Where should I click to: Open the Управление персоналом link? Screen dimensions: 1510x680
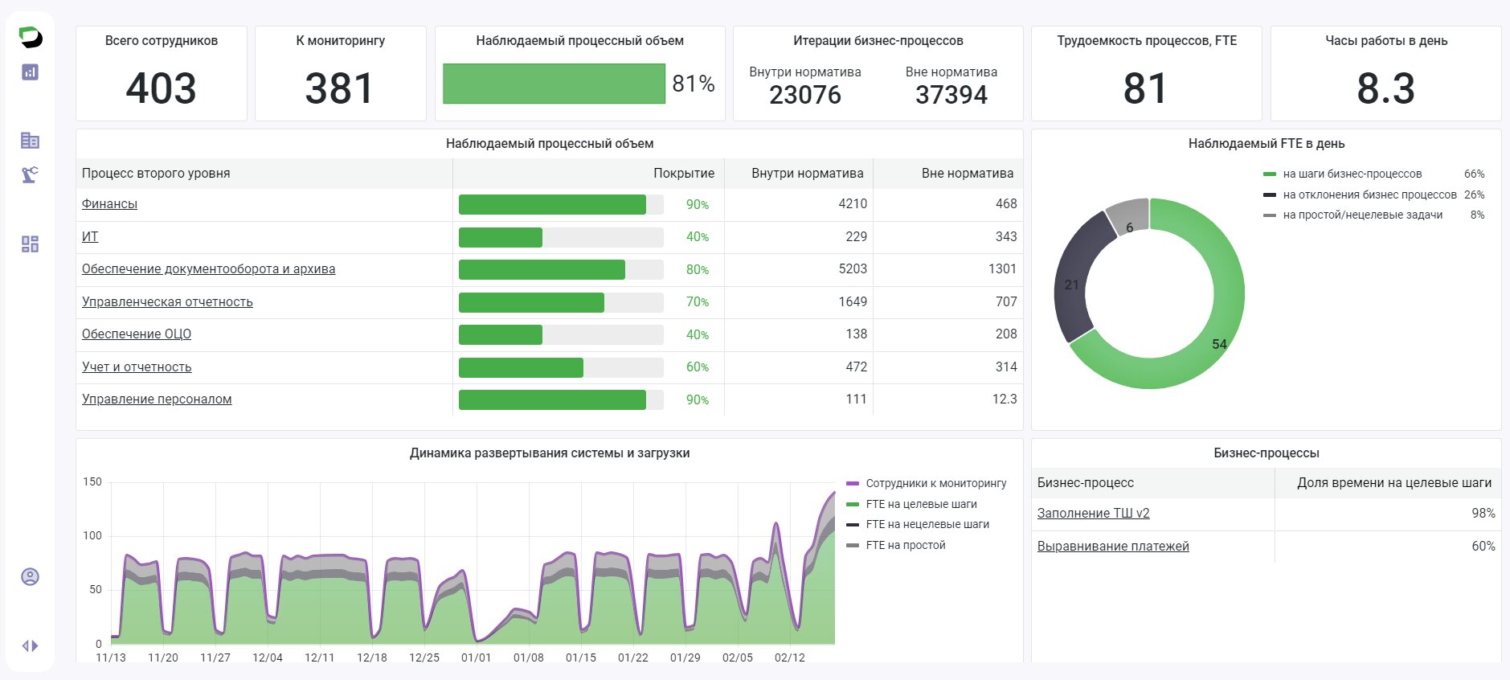[x=157, y=399]
